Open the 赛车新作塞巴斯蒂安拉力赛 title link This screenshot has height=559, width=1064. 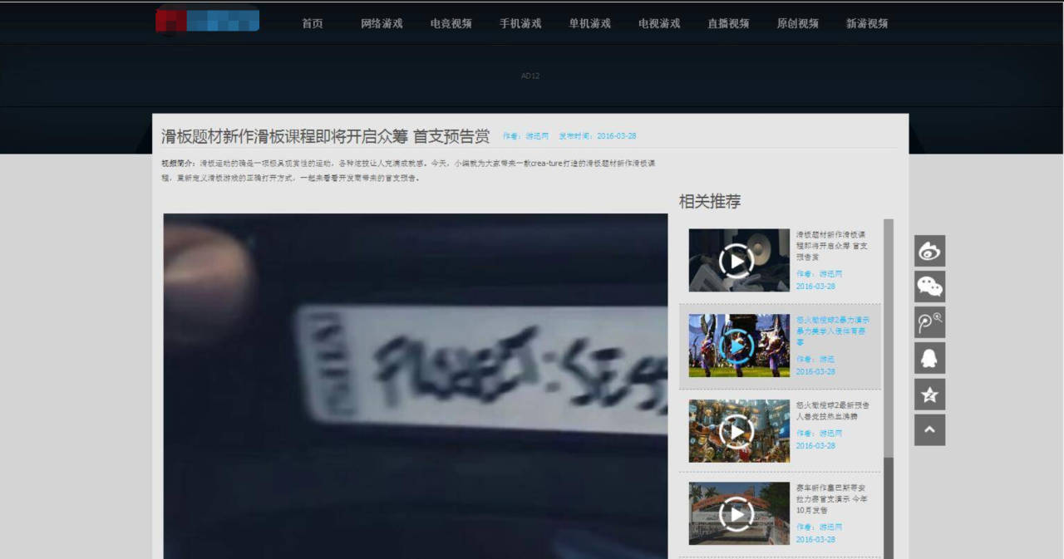point(832,499)
